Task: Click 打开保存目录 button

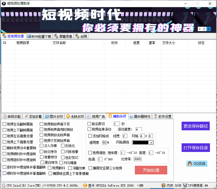Action: point(196,148)
